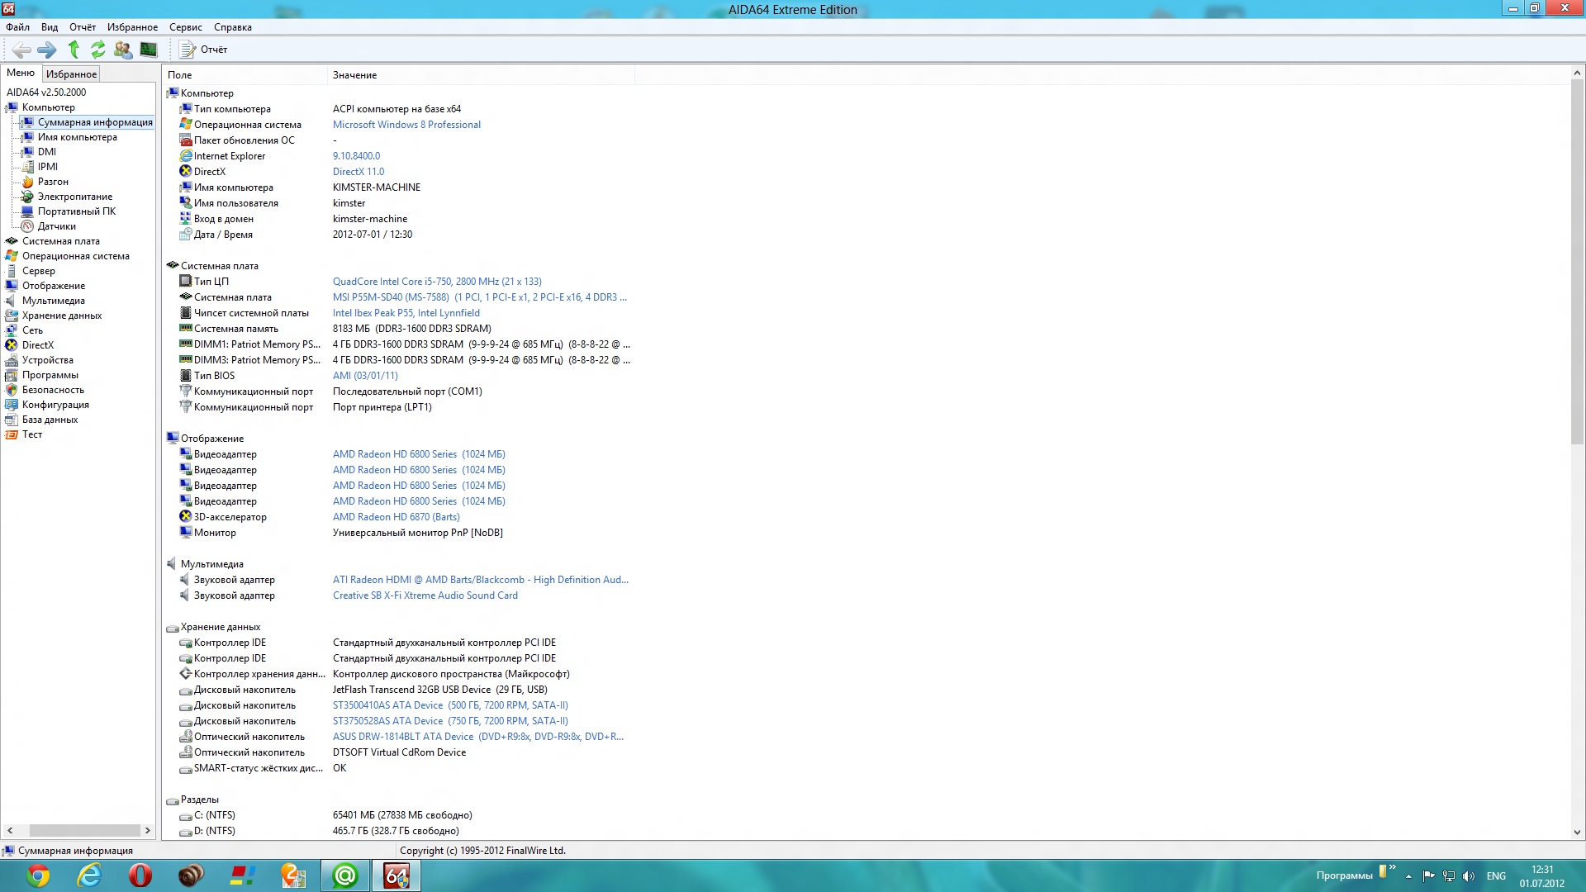The width and height of the screenshot is (1586, 892).
Task: Click ST3500410AS ATA Device link
Action: coord(450,705)
